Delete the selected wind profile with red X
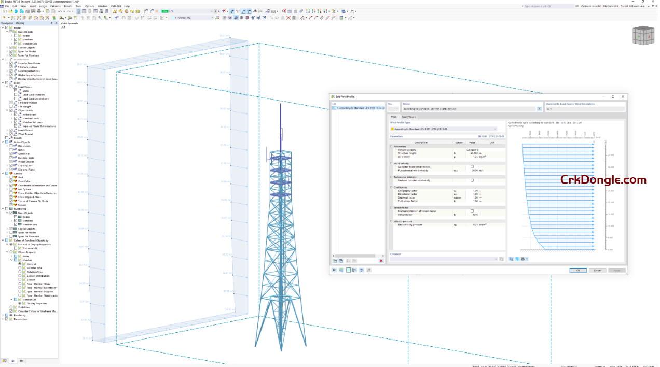Image resolution: width=660 pixels, height=367 pixels. [x=381, y=261]
